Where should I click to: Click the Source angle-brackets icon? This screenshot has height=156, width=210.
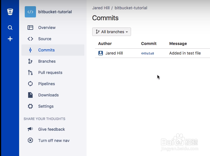[30, 39]
